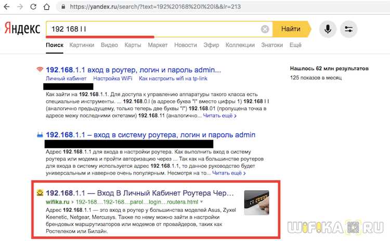The height and width of the screenshot is (241, 390).
Task: Switch to the Новости tab
Action: tap(186, 45)
